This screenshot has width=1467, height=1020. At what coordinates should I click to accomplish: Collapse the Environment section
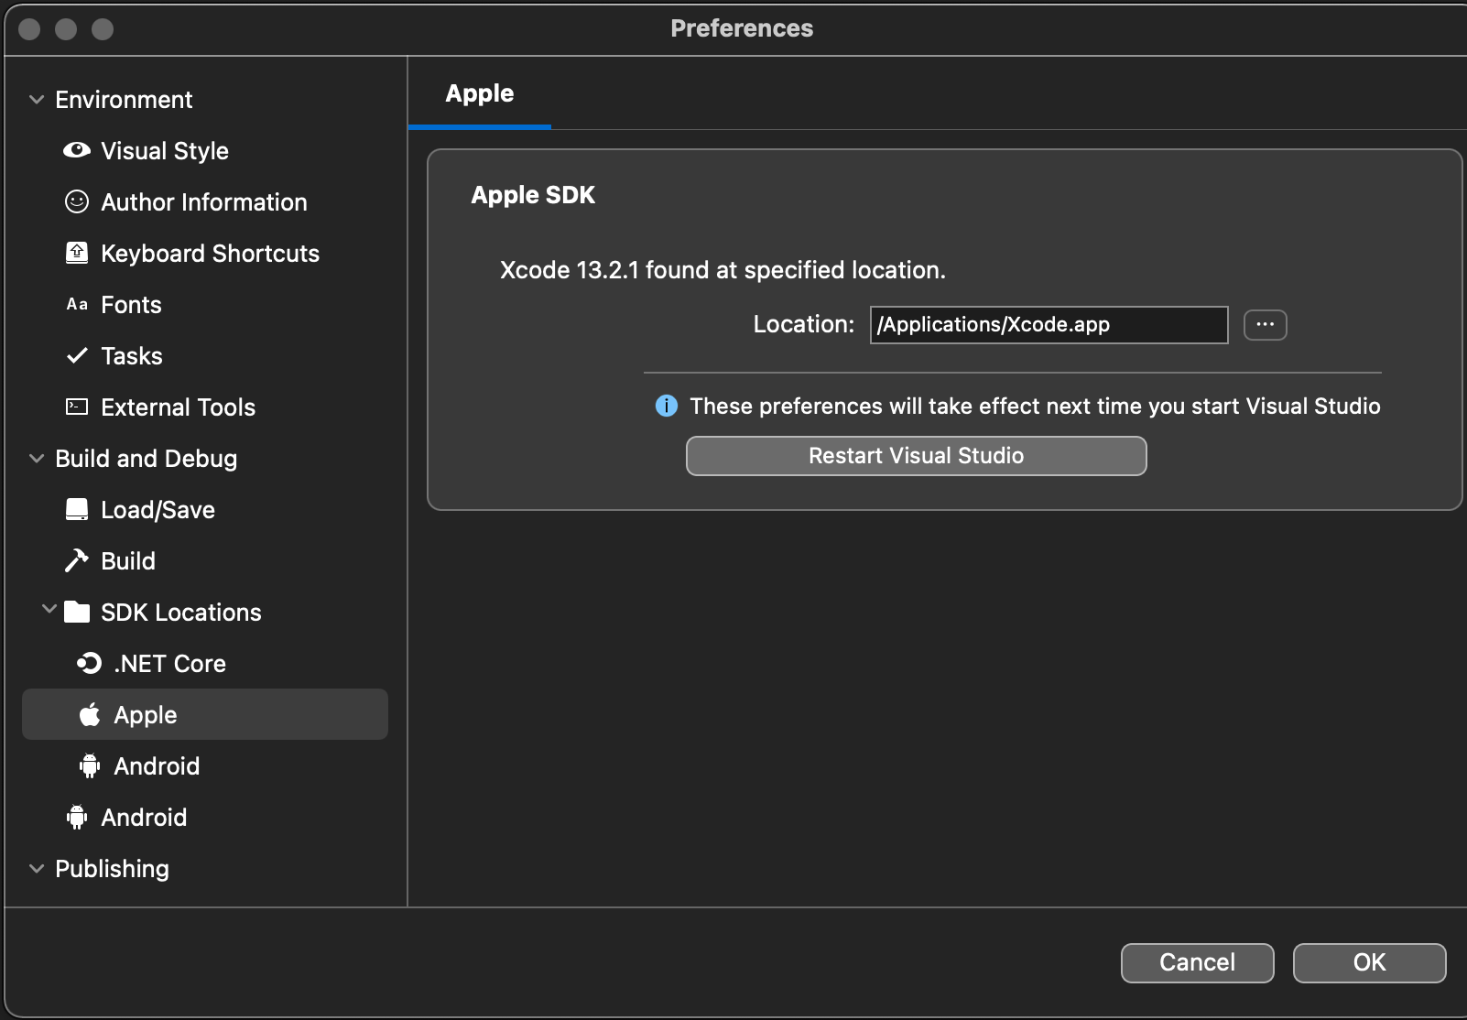click(x=37, y=99)
